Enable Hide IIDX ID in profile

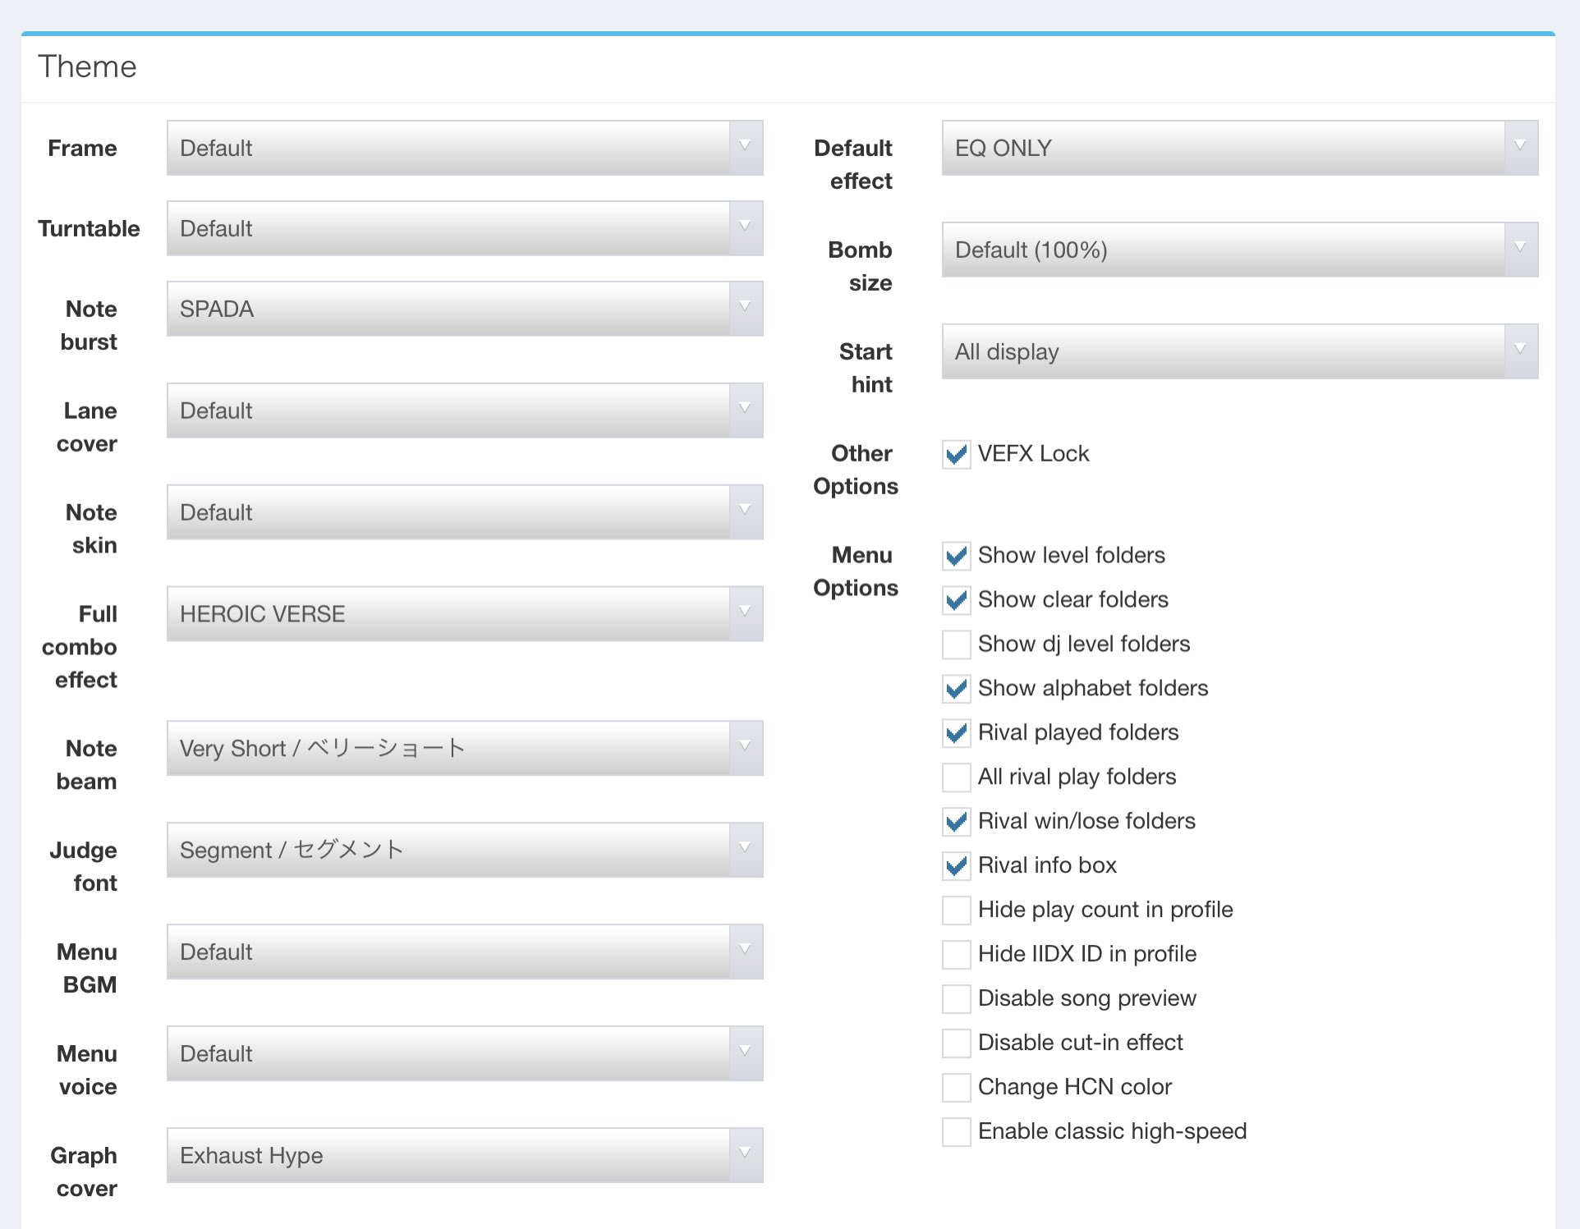point(956,955)
